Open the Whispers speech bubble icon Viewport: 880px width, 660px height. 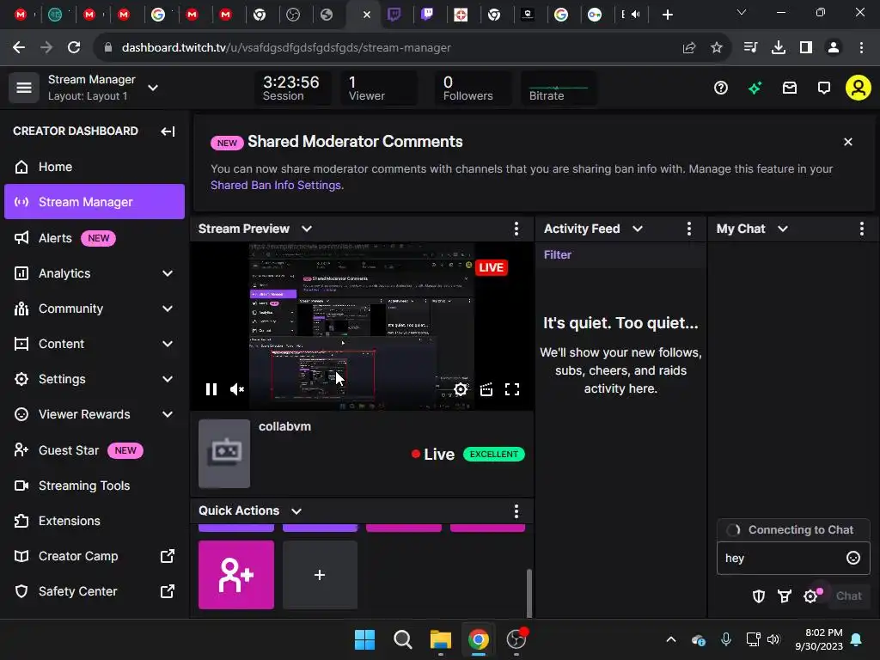[x=824, y=88]
